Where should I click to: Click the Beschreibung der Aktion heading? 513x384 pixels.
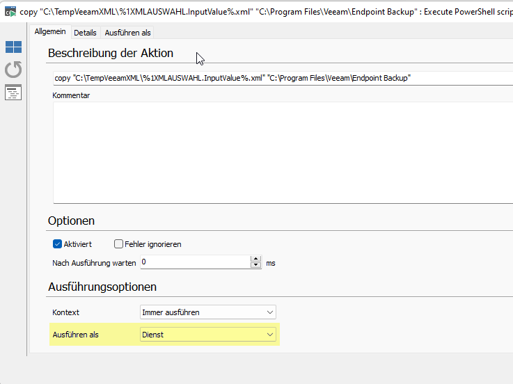tap(110, 53)
